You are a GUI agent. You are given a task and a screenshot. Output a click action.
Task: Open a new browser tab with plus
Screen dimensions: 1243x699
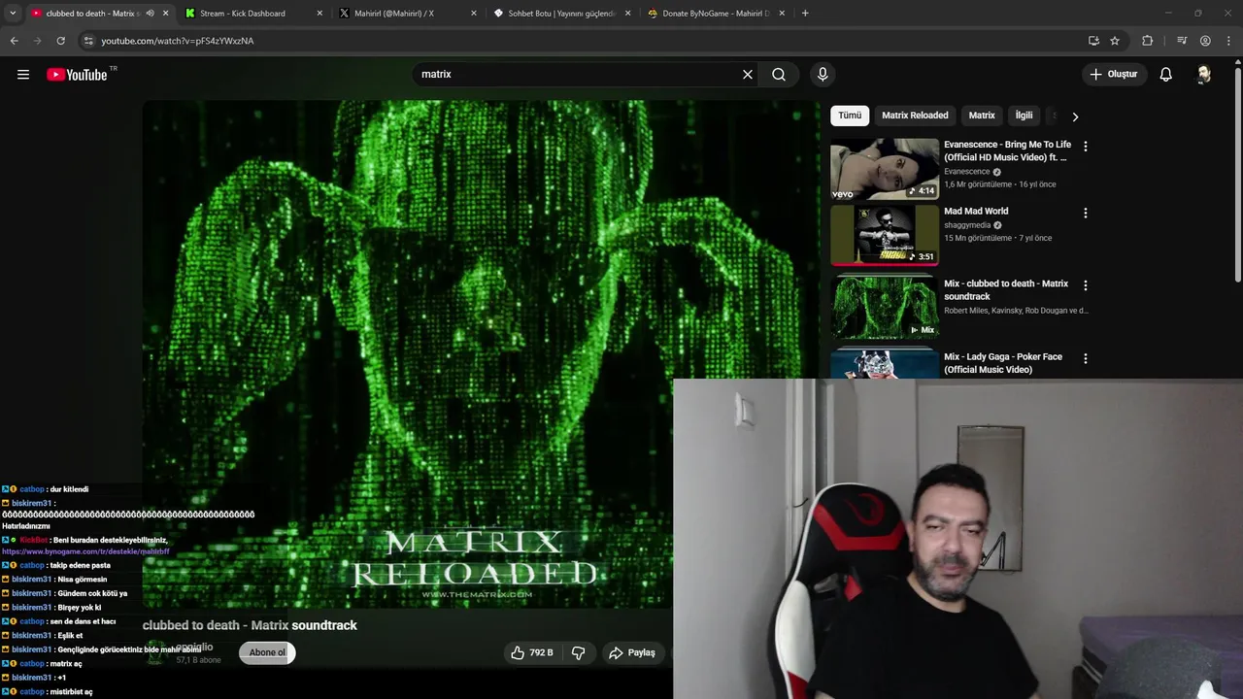(805, 14)
